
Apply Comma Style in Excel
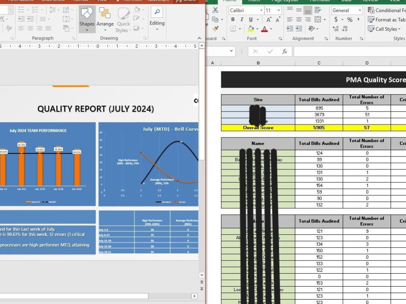coord(358,19)
